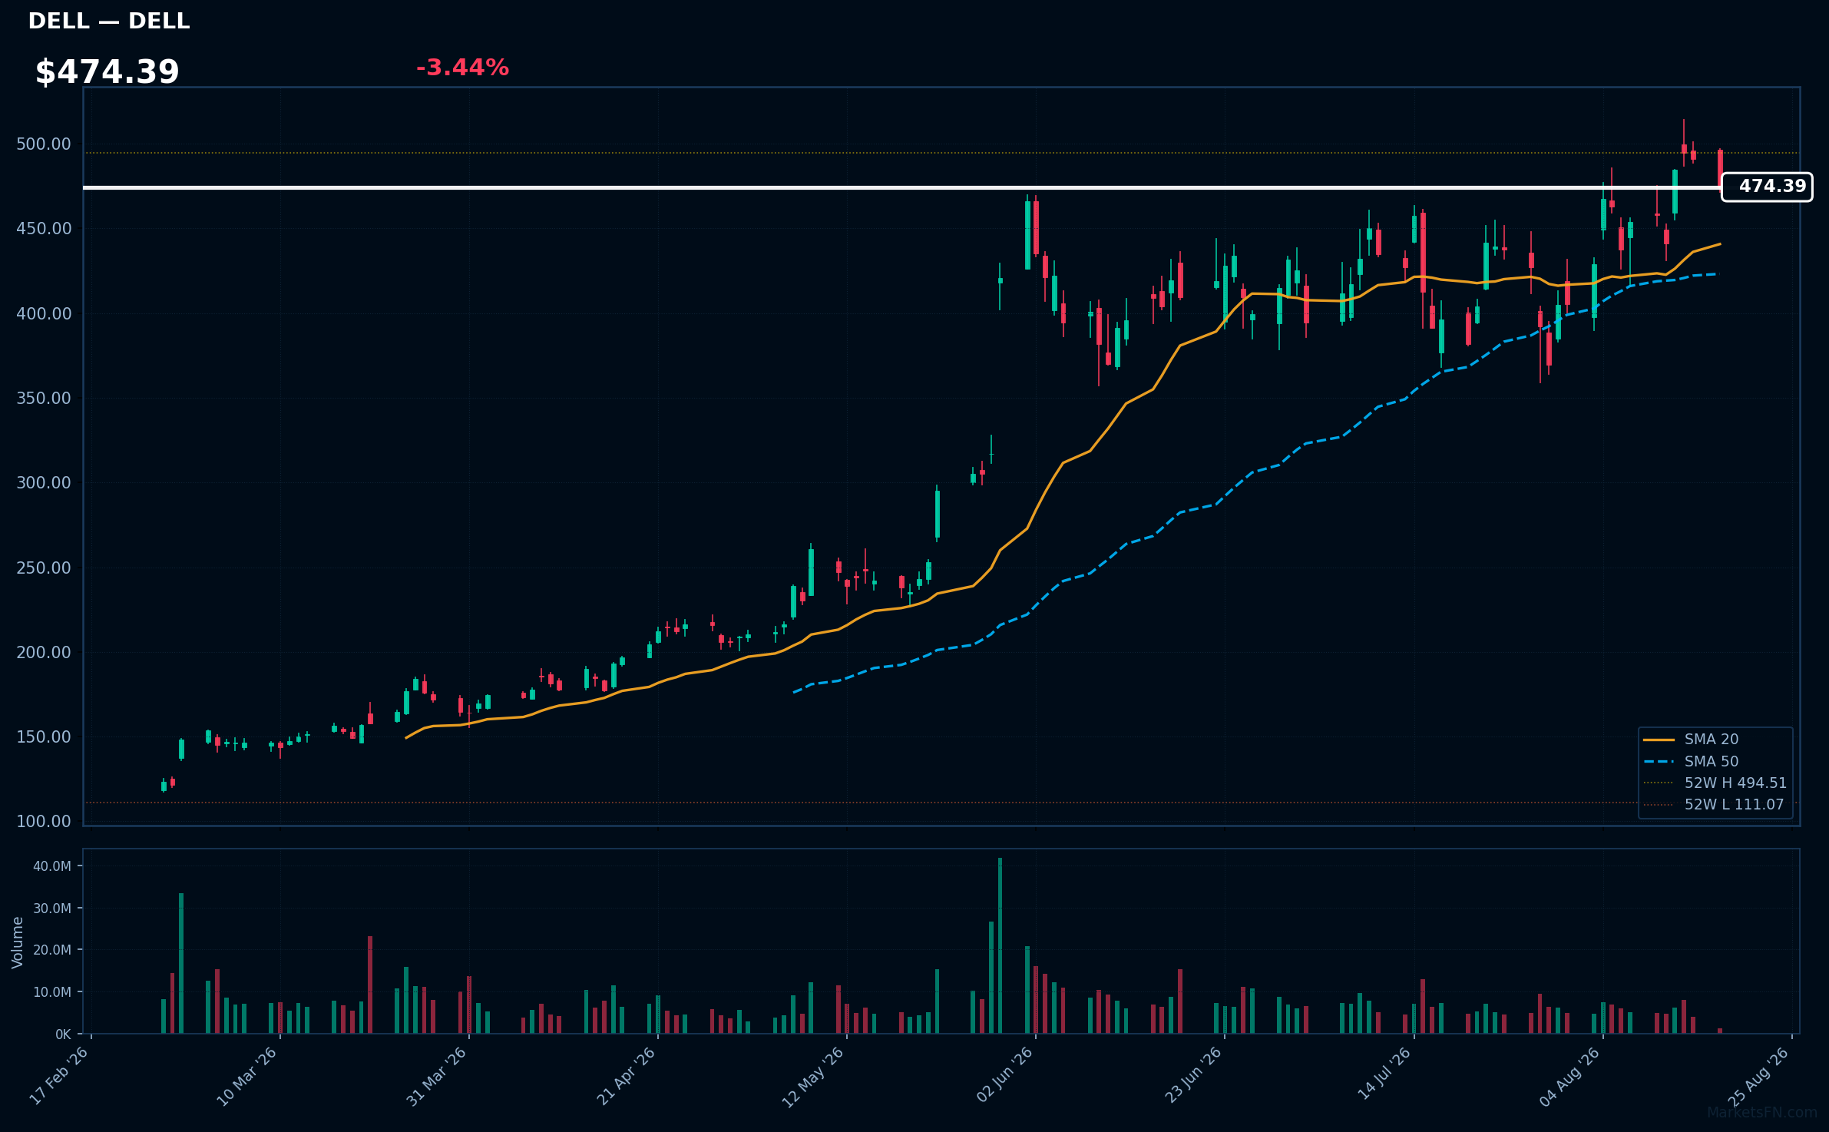Click the last red candlestick at chart's right edge
The width and height of the screenshot is (1829, 1132).
tap(1720, 168)
